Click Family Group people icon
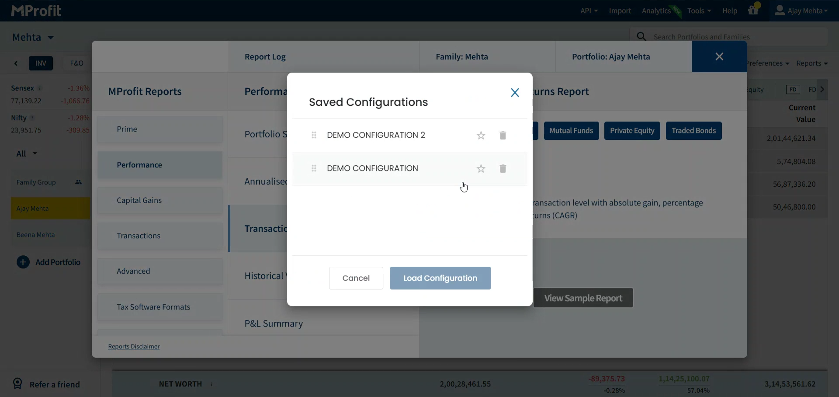Screen dimensions: 839x397 pos(78,182)
